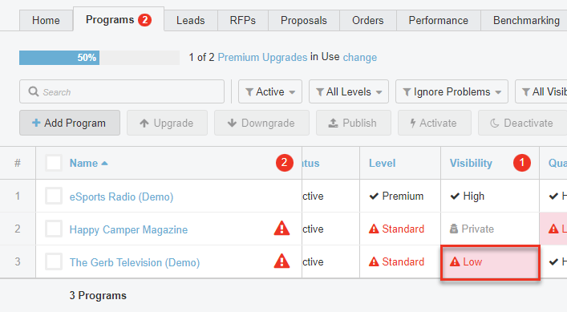
Task: Switch to the Programs tab
Action: coord(118,19)
